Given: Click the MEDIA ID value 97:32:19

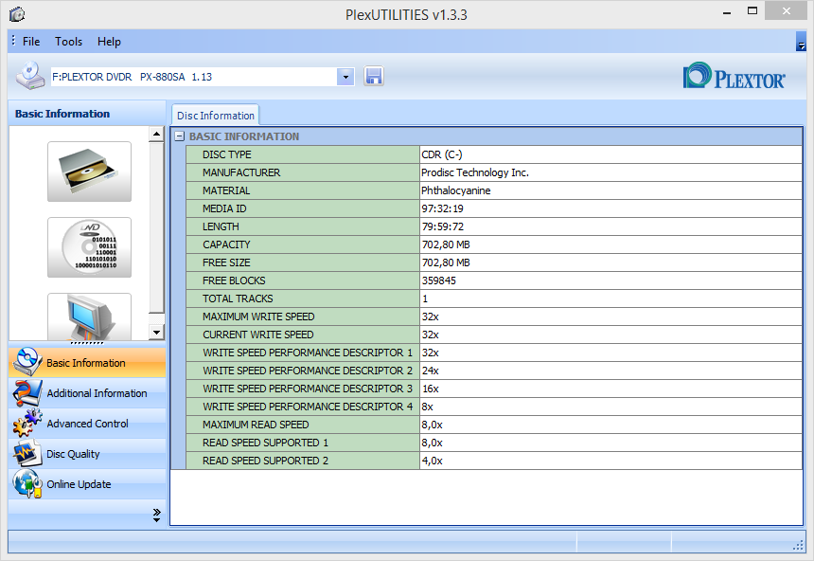Looking at the screenshot, I should pyautogui.click(x=442, y=208).
